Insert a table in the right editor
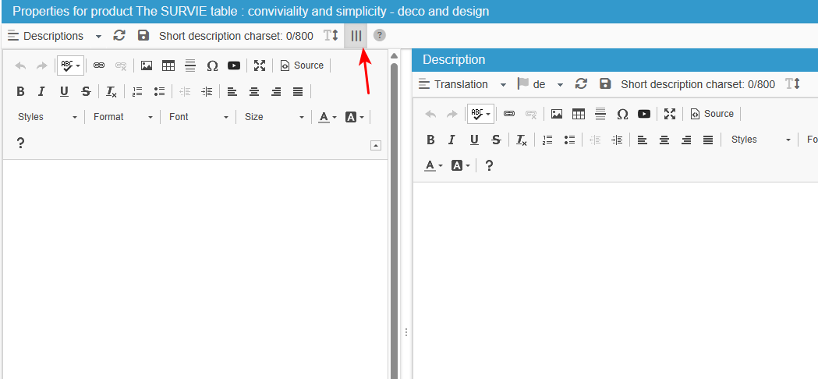Screen dimensions: 818x379 (579, 114)
